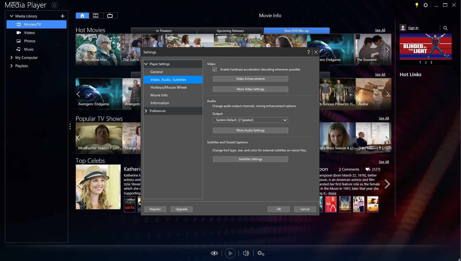Go to next Top Celebs with right arrow

coord(387,184)
